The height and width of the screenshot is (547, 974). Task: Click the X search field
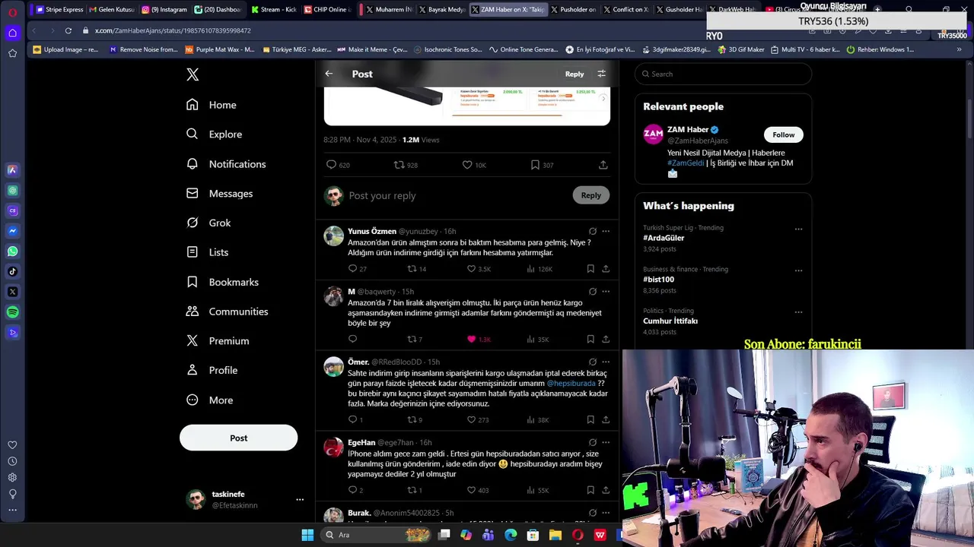click(x=723, y=74)
